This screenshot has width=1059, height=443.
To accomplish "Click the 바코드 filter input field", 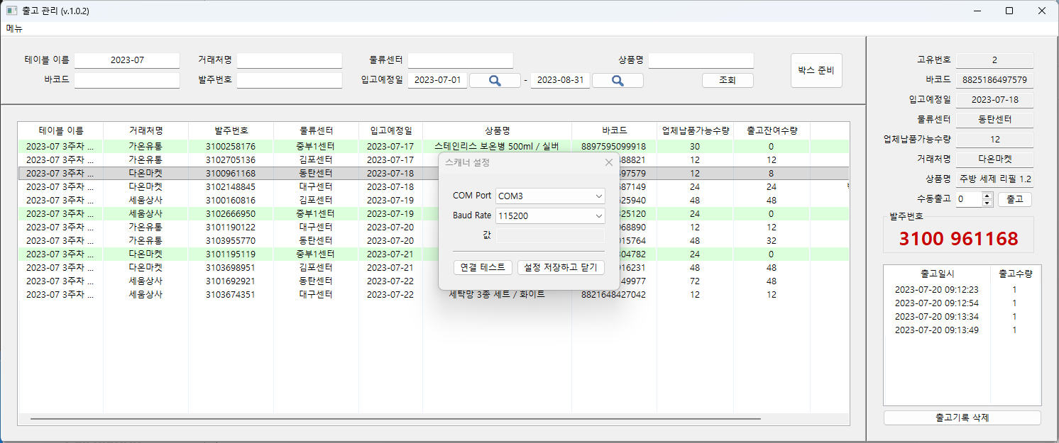I will [x=127, y=81].
